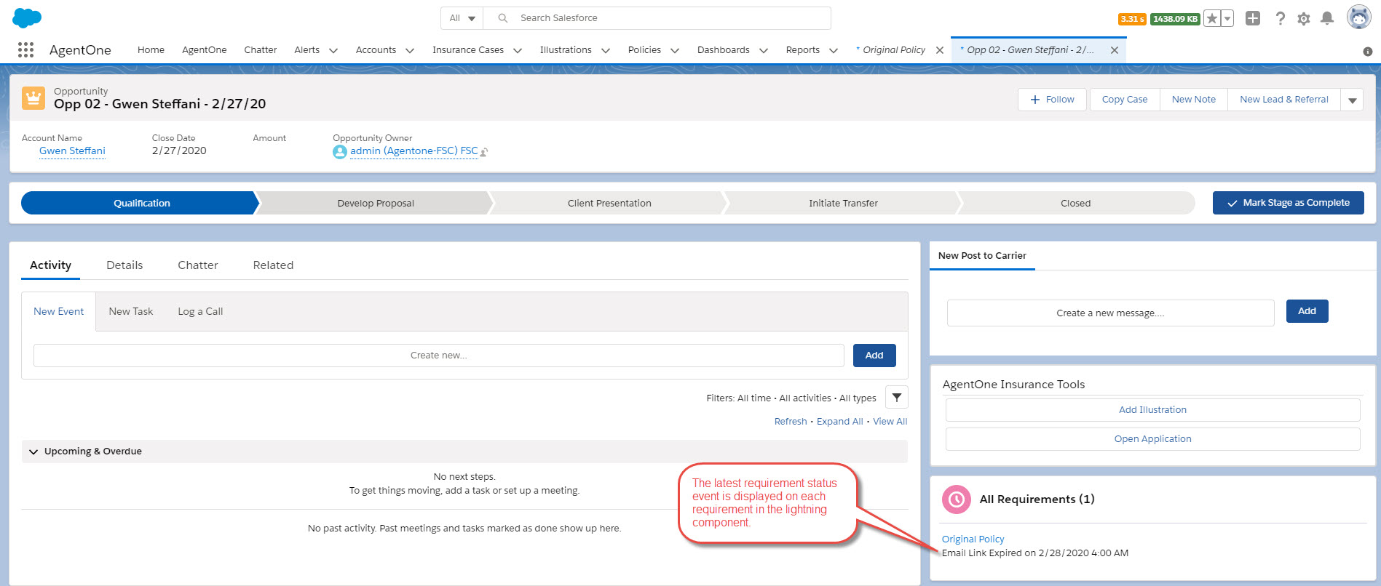Select the New Post to Carrier tab

pos(982,256)
